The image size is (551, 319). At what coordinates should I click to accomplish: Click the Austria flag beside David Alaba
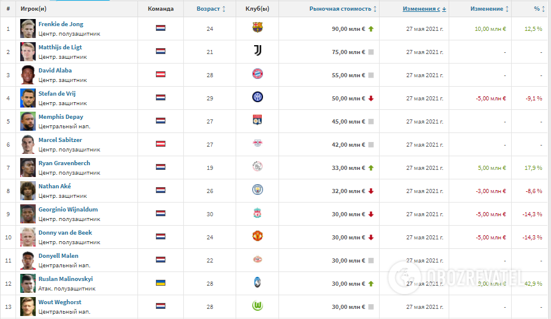pos(161,75)
